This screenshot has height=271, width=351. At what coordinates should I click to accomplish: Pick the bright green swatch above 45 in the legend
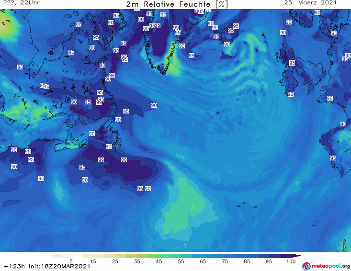pyautogui.click(x=153, y=256)
